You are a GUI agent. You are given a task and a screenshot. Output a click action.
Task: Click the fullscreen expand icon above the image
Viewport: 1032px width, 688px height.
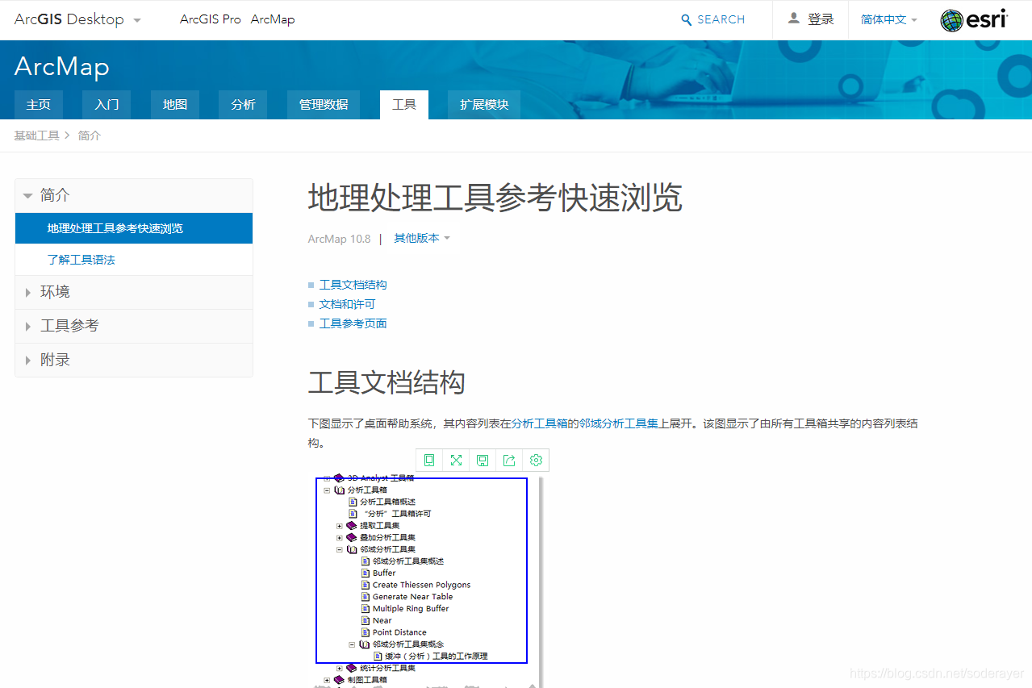pos(456,460)
